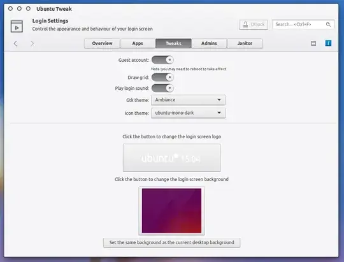Toggle the Guest account switch
Viewport: 344px width, 262px height.
coord(162,60)
